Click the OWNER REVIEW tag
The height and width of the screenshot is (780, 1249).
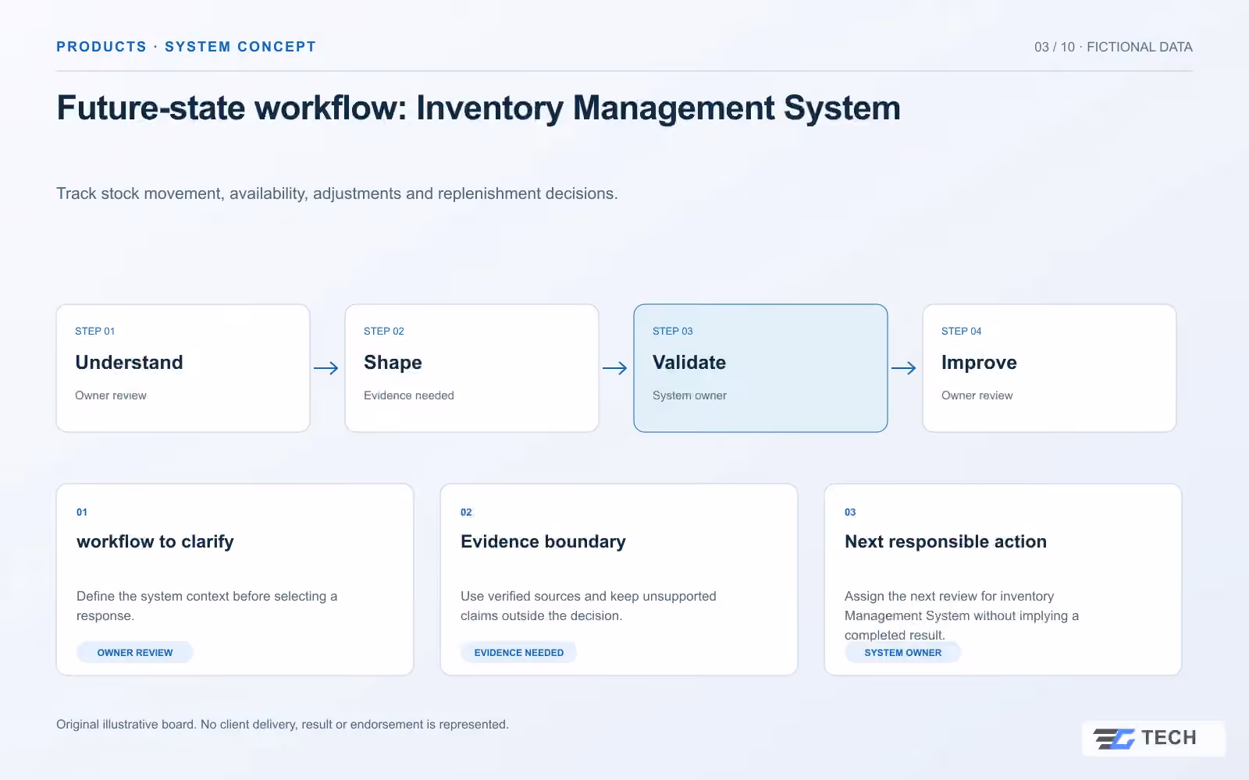pos(135,653)
